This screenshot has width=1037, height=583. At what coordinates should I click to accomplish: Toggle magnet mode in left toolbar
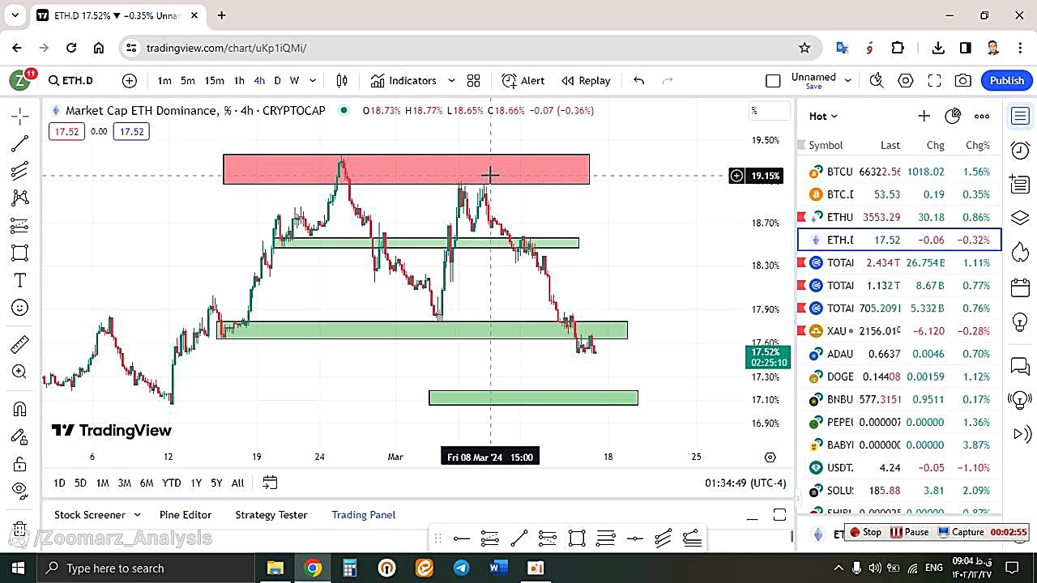coord(20,409)
